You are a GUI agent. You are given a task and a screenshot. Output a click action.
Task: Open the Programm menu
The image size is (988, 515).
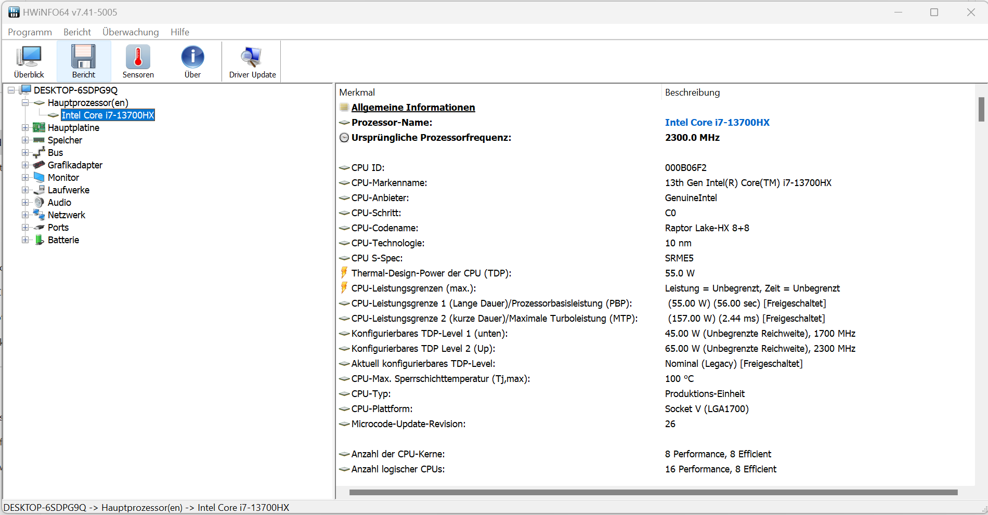(30, 32)
